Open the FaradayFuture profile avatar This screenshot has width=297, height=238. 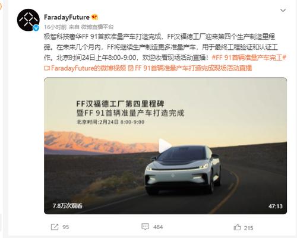pyautogui.click(x=28, y=20)
